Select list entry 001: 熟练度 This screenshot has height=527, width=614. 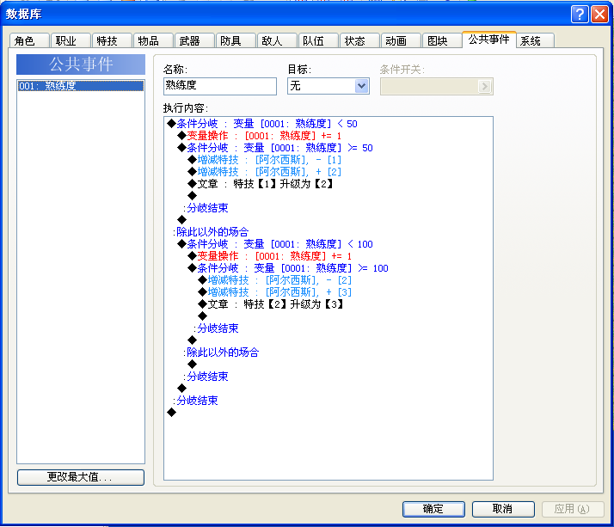[x=81, y=86]
